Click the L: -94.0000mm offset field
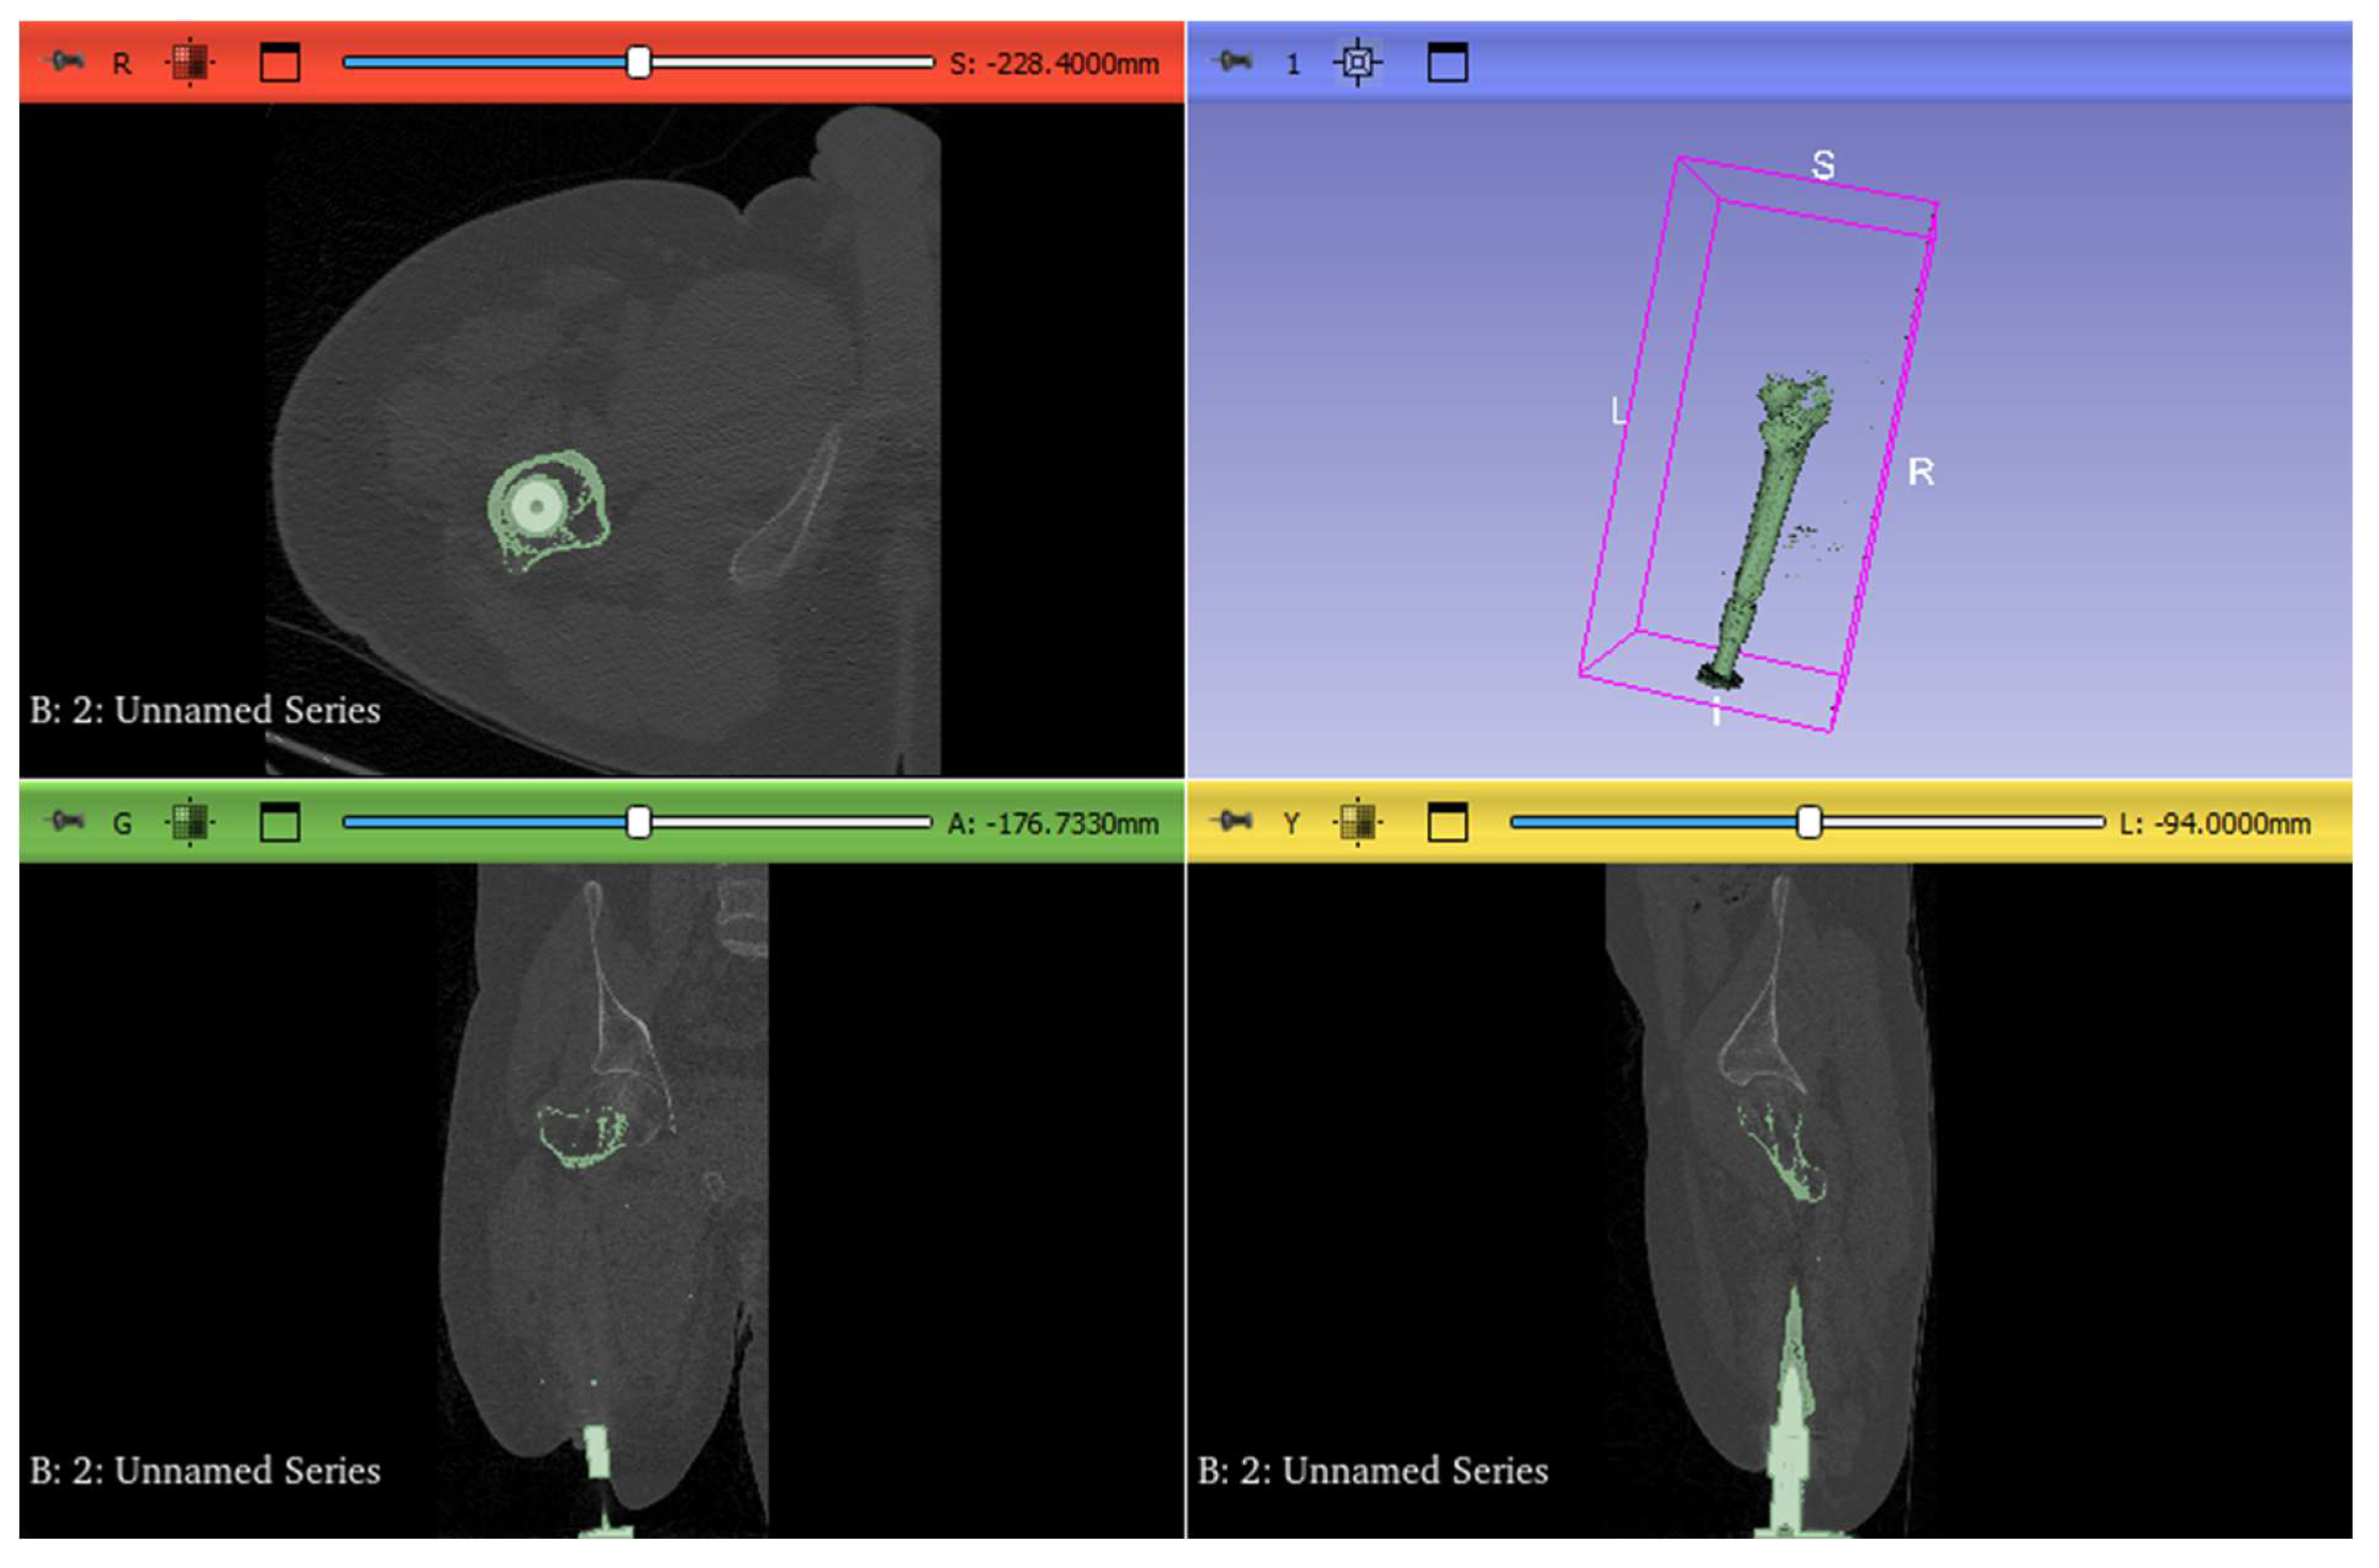2379x1568 pixels. pyautogui.click(x=2214, y=824)
